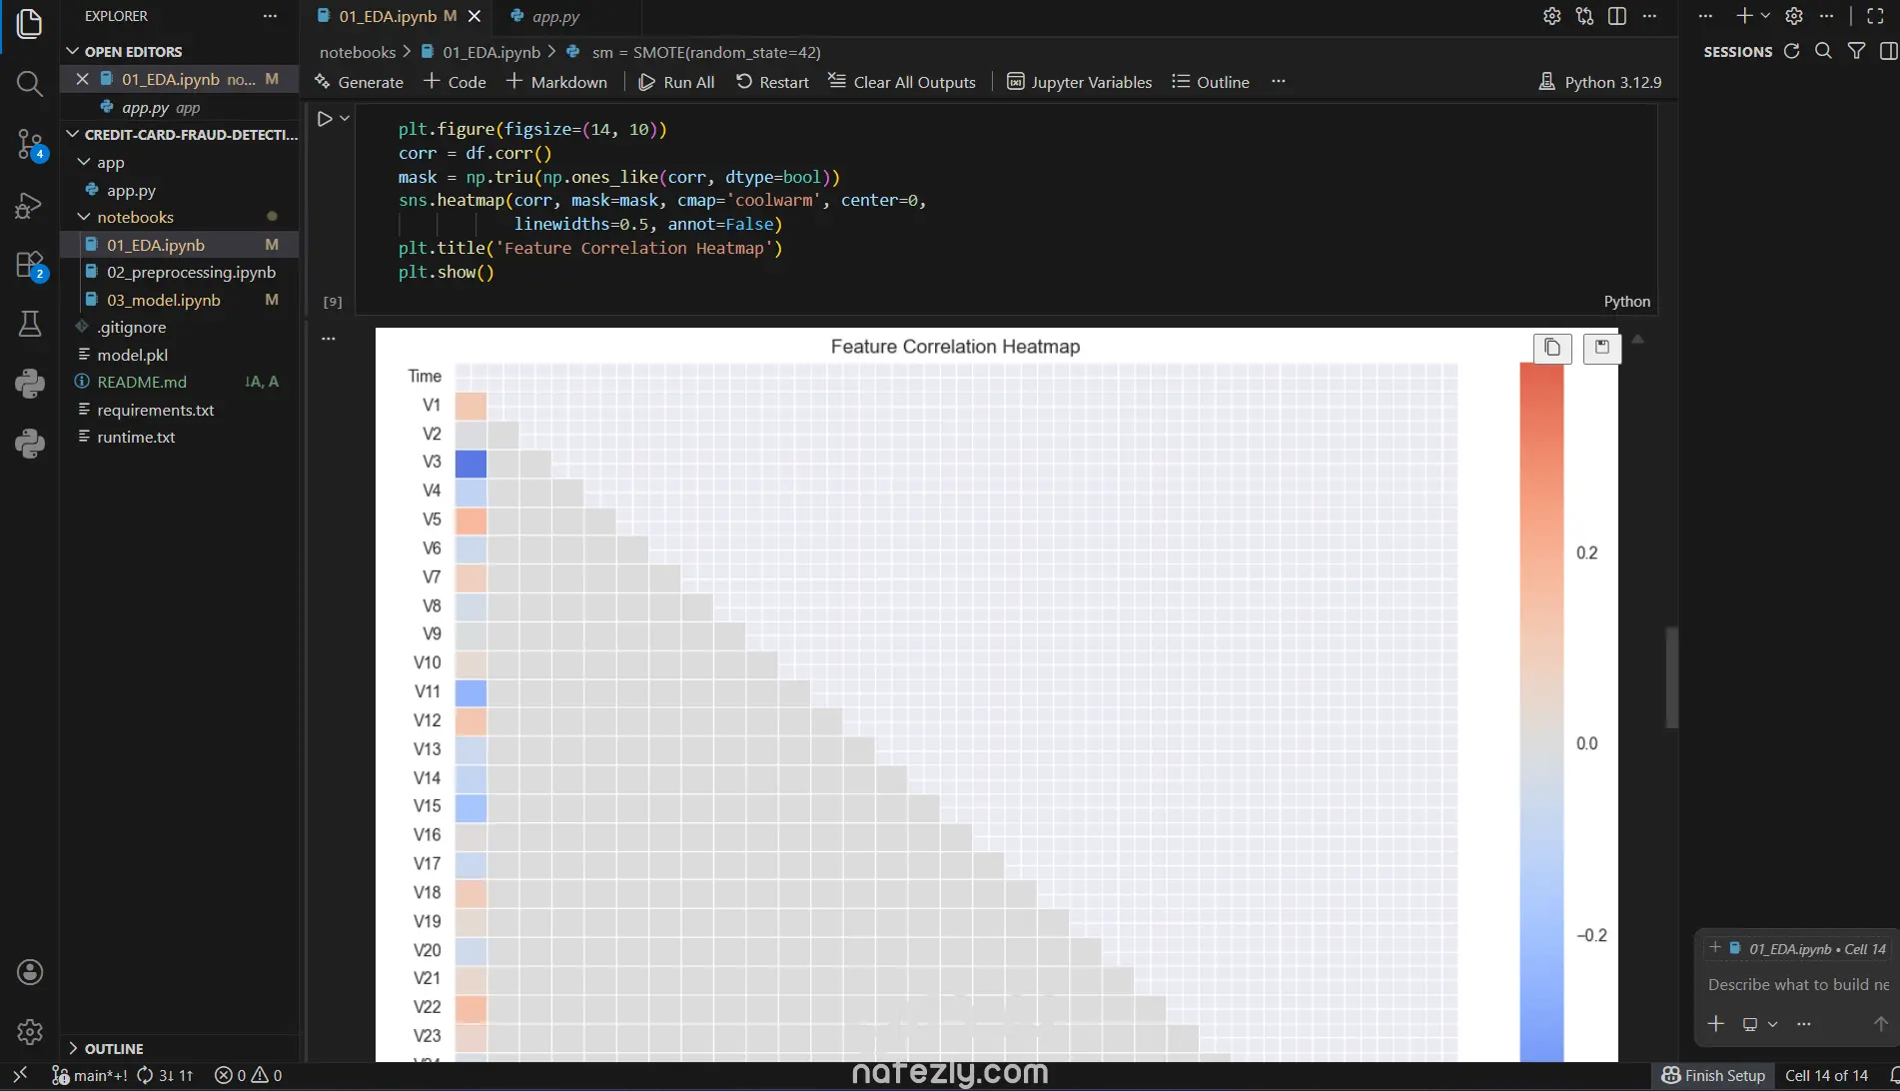Click the notebooks breadcrumb

coord(358,52)
